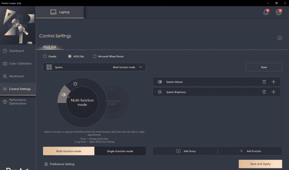Delete the System Brightness function
Screen dimensions: 289x170
(x=264, y=92)
